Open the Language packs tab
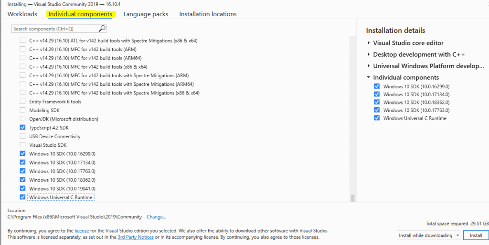 coord(146,14)
